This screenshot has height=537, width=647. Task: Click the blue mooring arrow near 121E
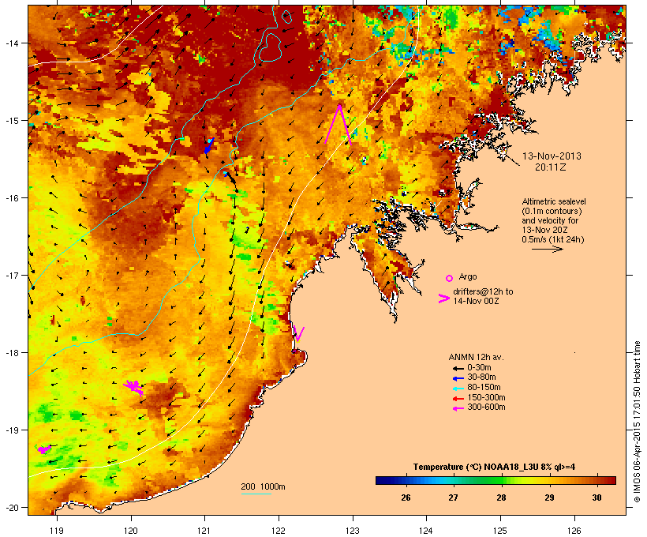[x=209, y=146]
